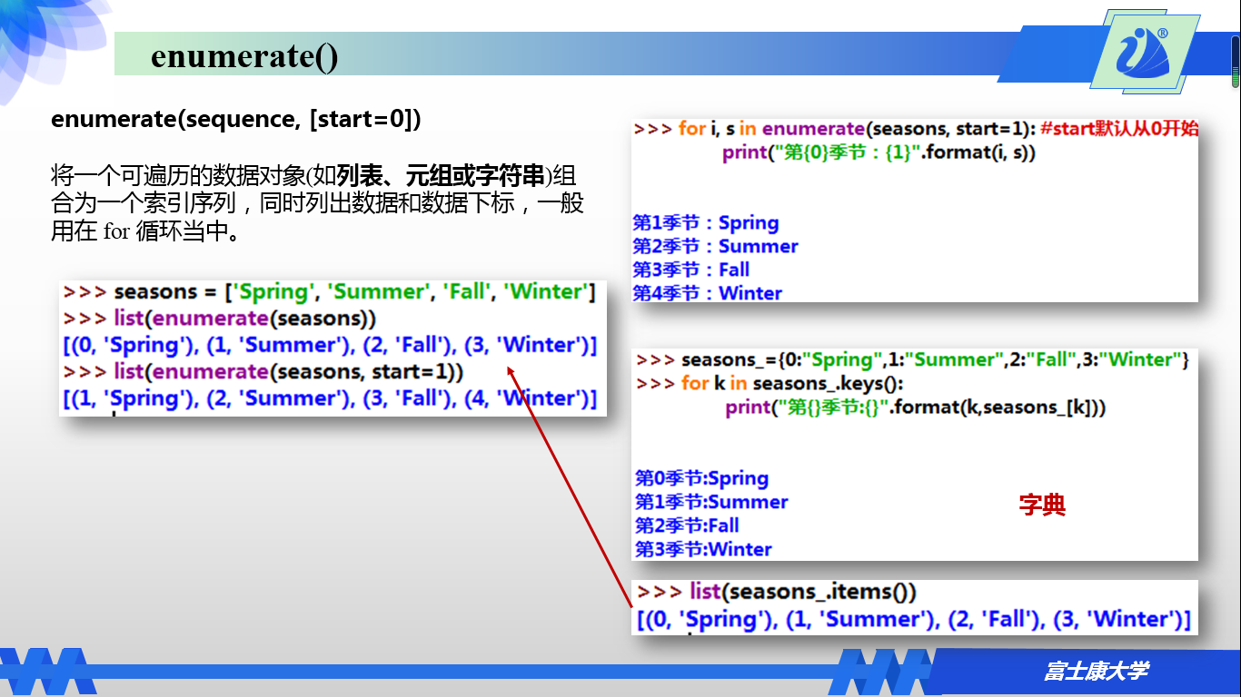Click the output list below 'list(enumerate(seasons))'
The height and width of the screenshot is (697, 1241).
click(x=330, y=346)
